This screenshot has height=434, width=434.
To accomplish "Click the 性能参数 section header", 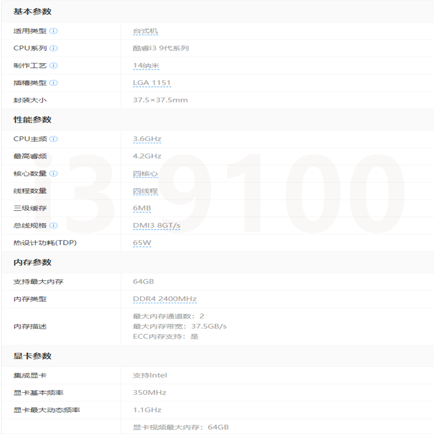I will [33, 120].
